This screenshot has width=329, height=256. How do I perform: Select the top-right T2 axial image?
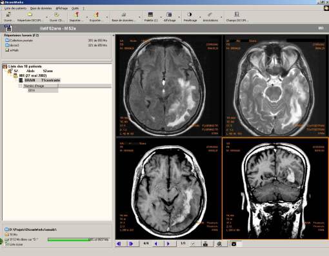[275, 86]
